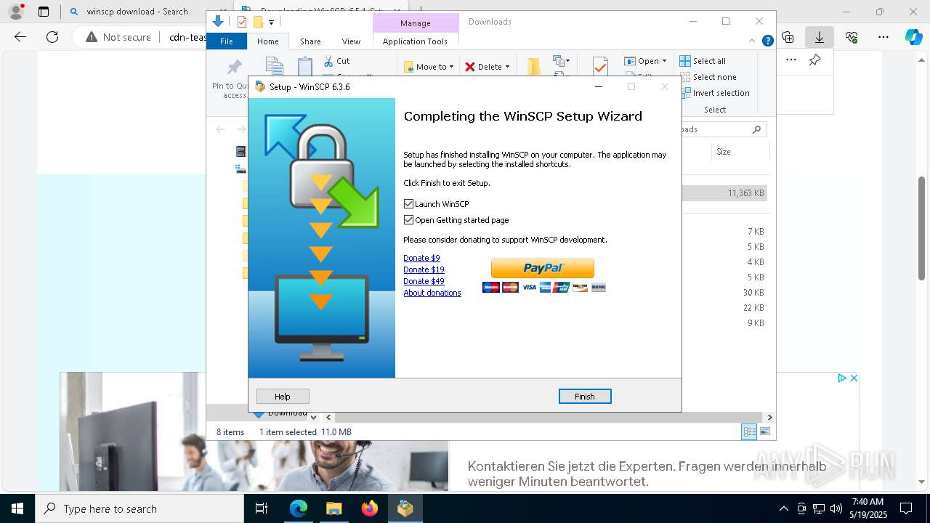
Task: Open Edge Collections icon
Action: 788,37
